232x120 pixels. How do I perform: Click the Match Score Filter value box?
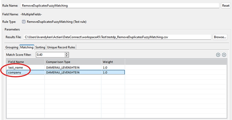[x=50, y=55]
